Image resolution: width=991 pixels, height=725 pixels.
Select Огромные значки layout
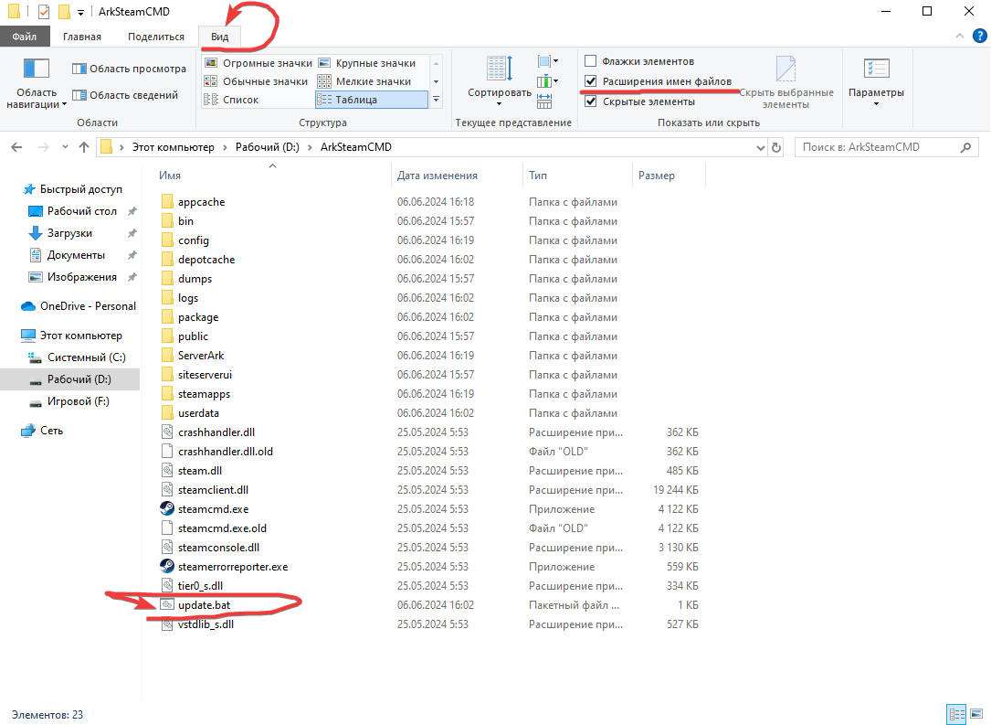pos(258,63)
